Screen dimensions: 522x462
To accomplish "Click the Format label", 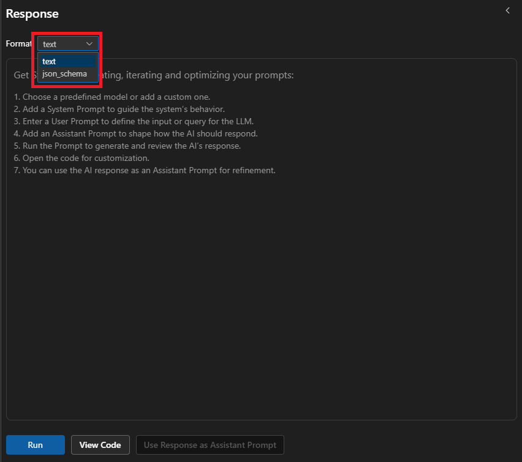I will coord(18,44).
